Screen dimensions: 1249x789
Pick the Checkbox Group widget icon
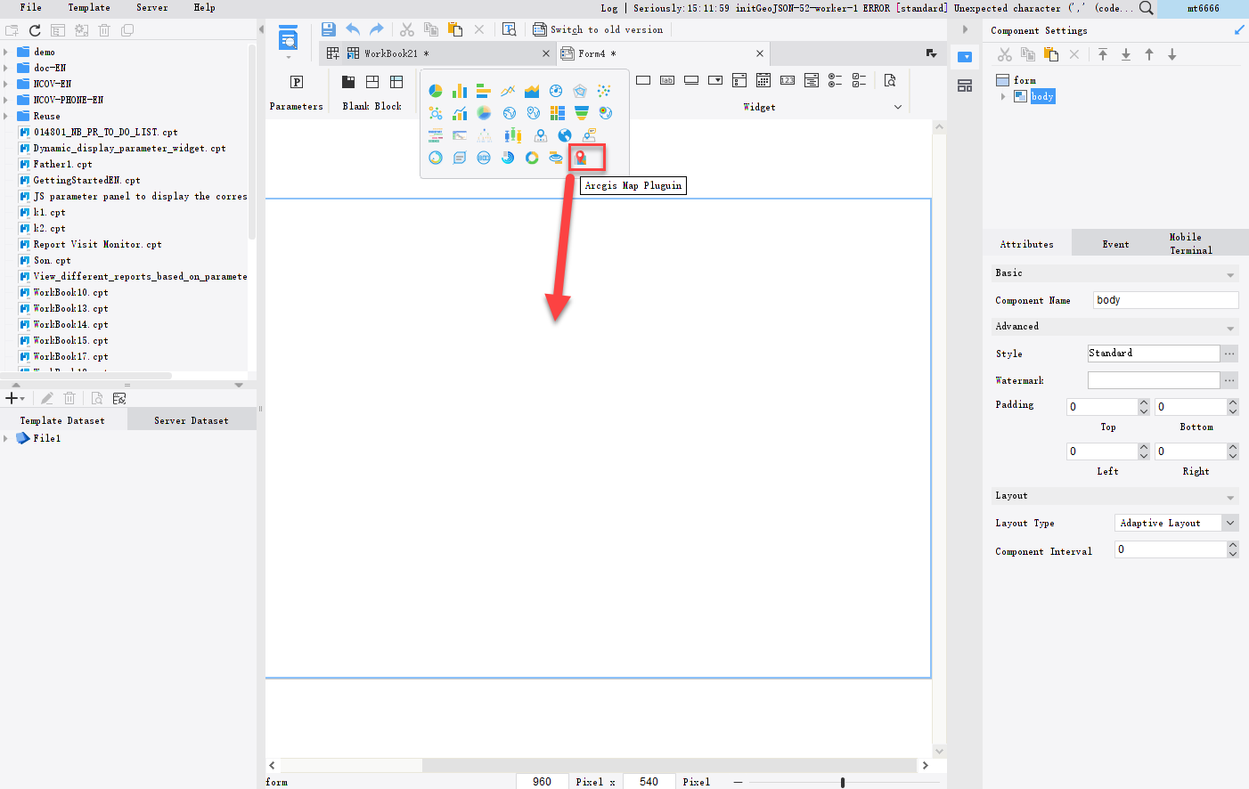(858, 80)
